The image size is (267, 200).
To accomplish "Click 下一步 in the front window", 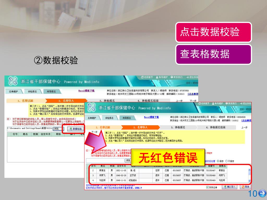I will point(94,132).
